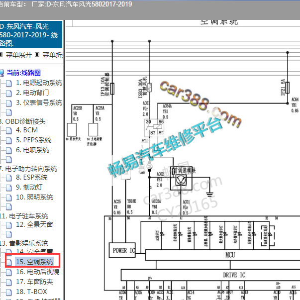Screen dimensions: 300x300
Task: Open 10. 照明系统 diagram
Action: [x=34, y=197]
